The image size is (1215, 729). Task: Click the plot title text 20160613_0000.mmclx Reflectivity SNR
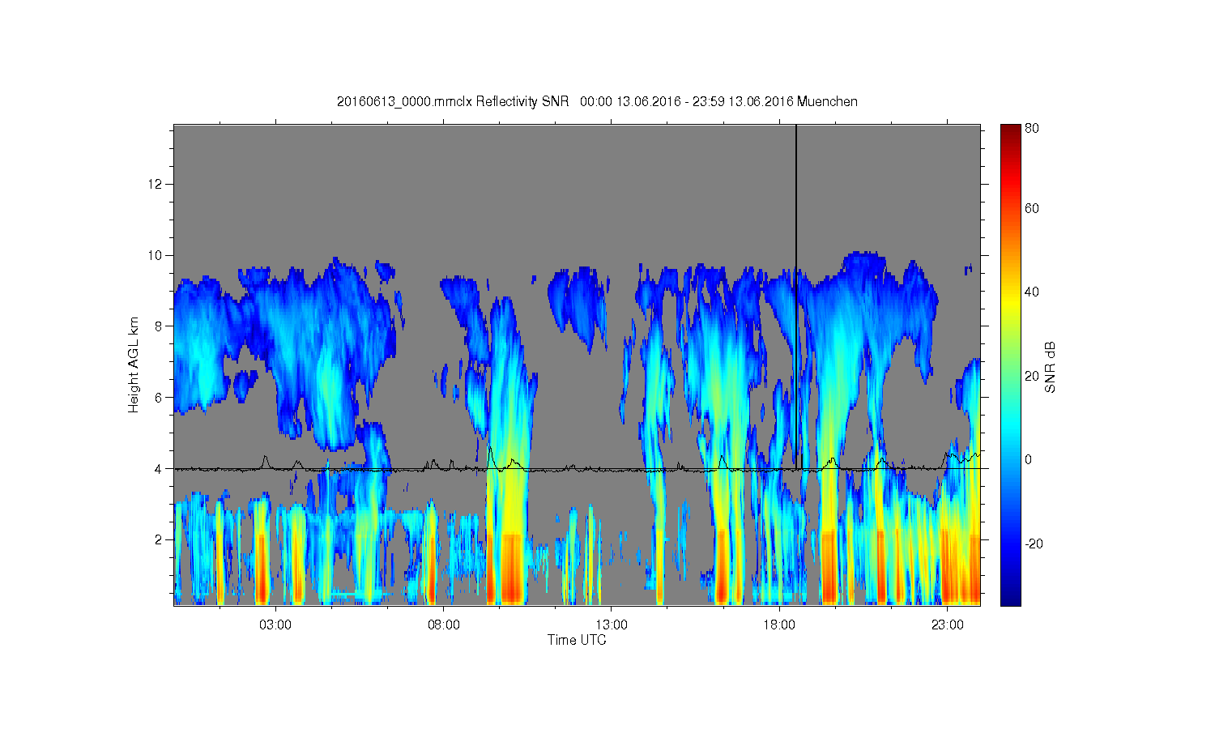(x=454, y=101)
